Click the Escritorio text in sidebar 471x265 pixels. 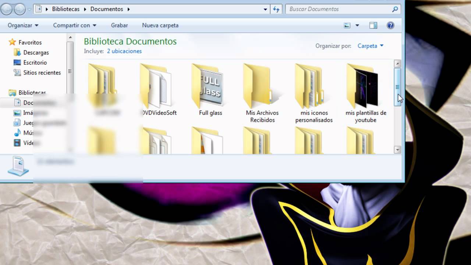pyautogui.click(x=35, y=63)
